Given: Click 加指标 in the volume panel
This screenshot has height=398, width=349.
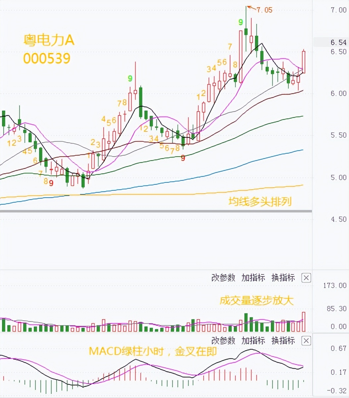Looking at the screenshot, I should click(253, 278).
